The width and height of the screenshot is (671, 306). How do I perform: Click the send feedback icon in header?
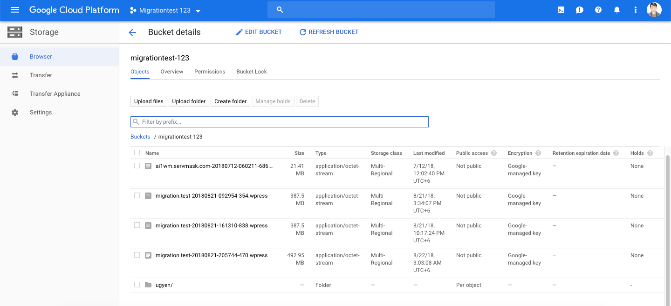580,10
